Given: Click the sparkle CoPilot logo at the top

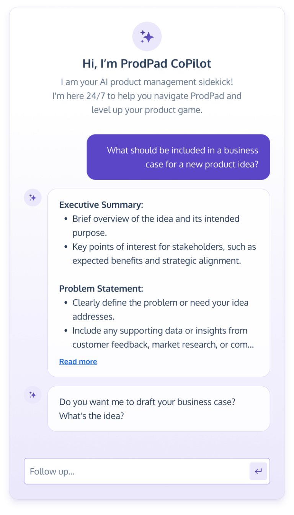Looking at the screenshot, I should coord(147,36).
